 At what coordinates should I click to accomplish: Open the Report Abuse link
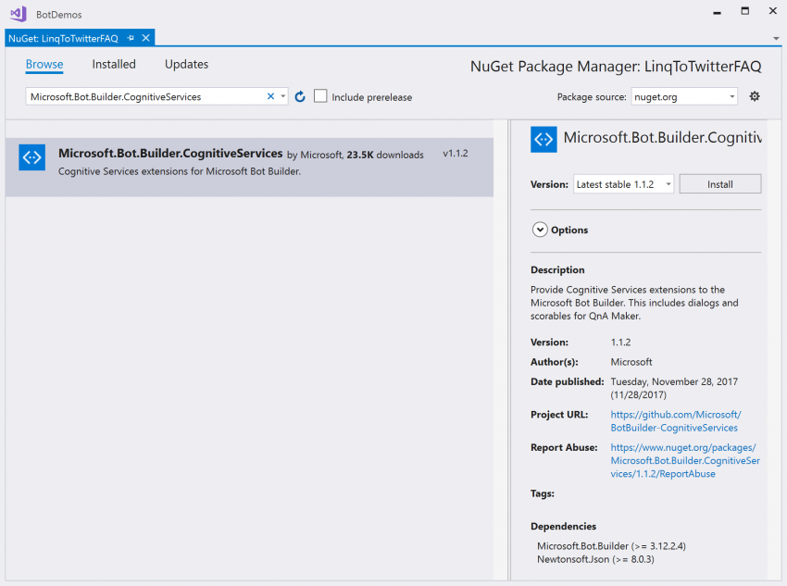(x=685, y=461)
